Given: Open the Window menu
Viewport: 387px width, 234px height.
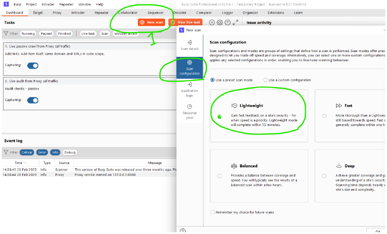Looking at the screenshot, I should (x=84, y=4).
